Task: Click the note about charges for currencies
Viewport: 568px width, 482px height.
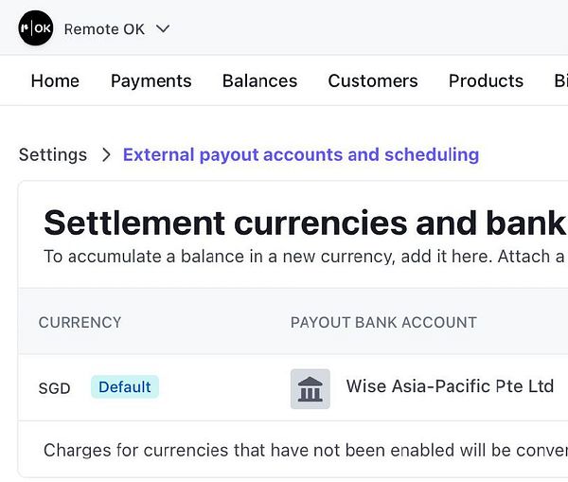Action: pyautogui.click(x=305, y=449)
